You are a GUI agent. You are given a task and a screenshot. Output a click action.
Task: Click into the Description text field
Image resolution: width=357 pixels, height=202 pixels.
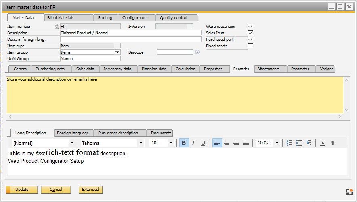(x=130, y=33)
